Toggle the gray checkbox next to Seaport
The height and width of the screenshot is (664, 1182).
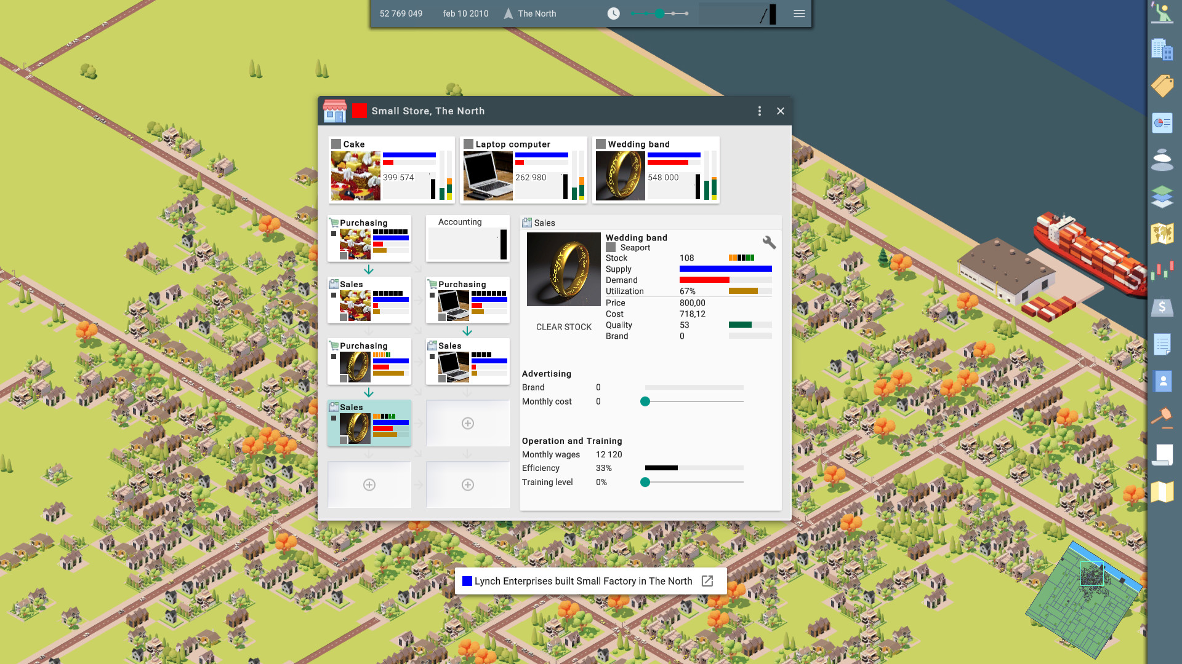click(611, 247)
